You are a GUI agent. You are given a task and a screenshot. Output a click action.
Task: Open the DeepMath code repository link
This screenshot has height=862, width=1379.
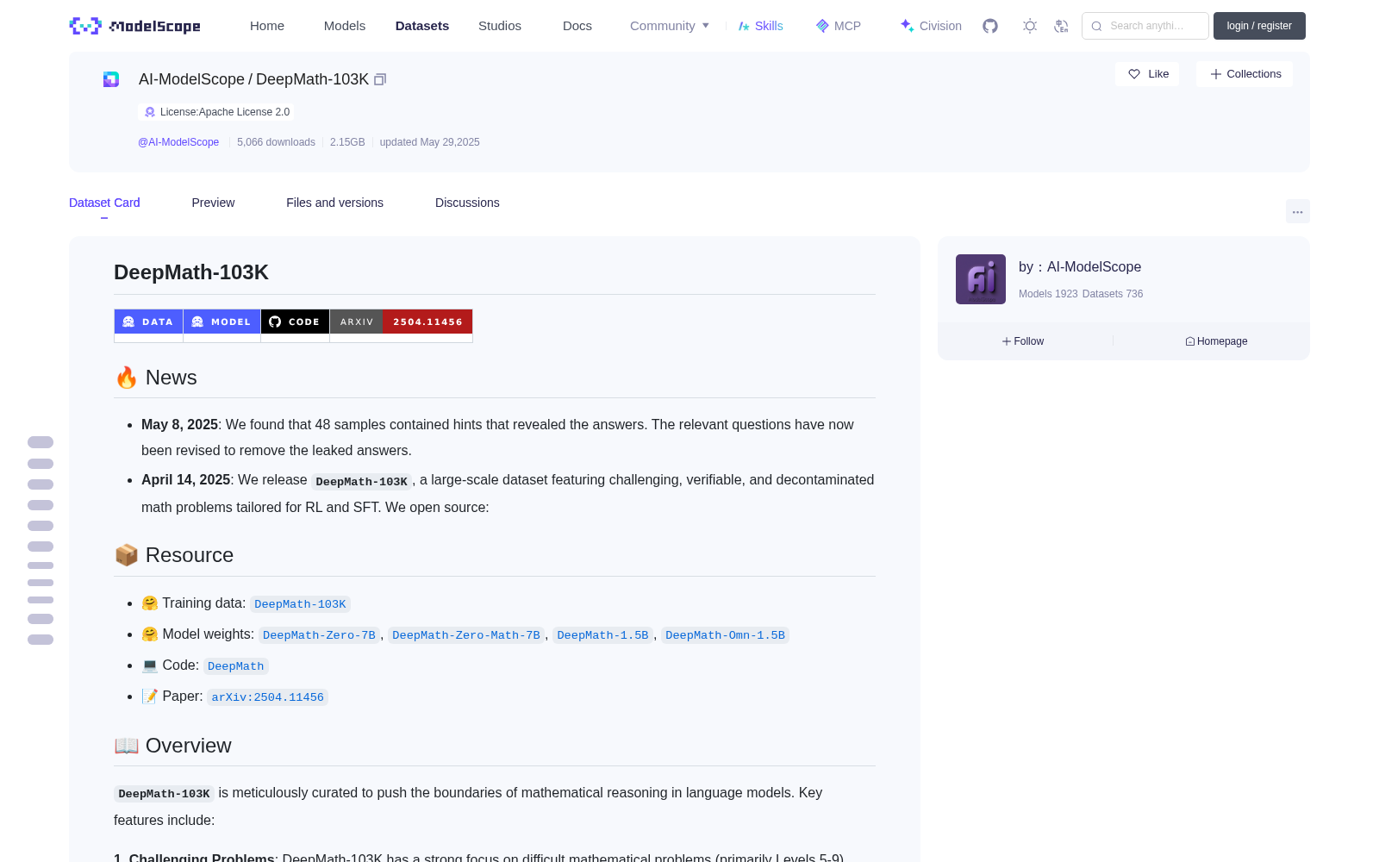coord(235,666)
